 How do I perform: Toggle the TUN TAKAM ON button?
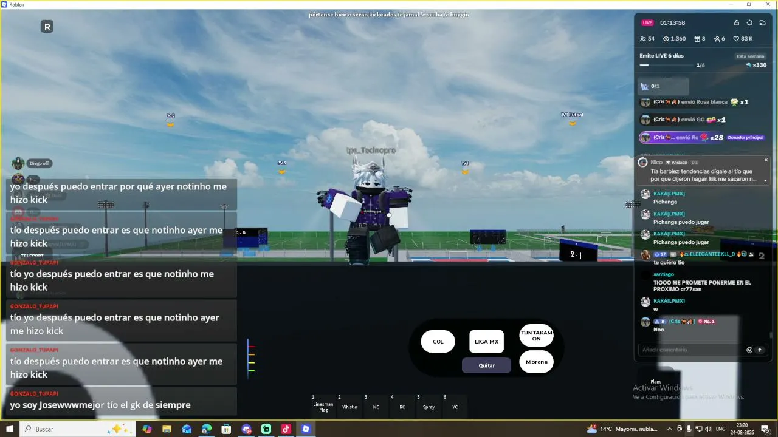[536, 336]
